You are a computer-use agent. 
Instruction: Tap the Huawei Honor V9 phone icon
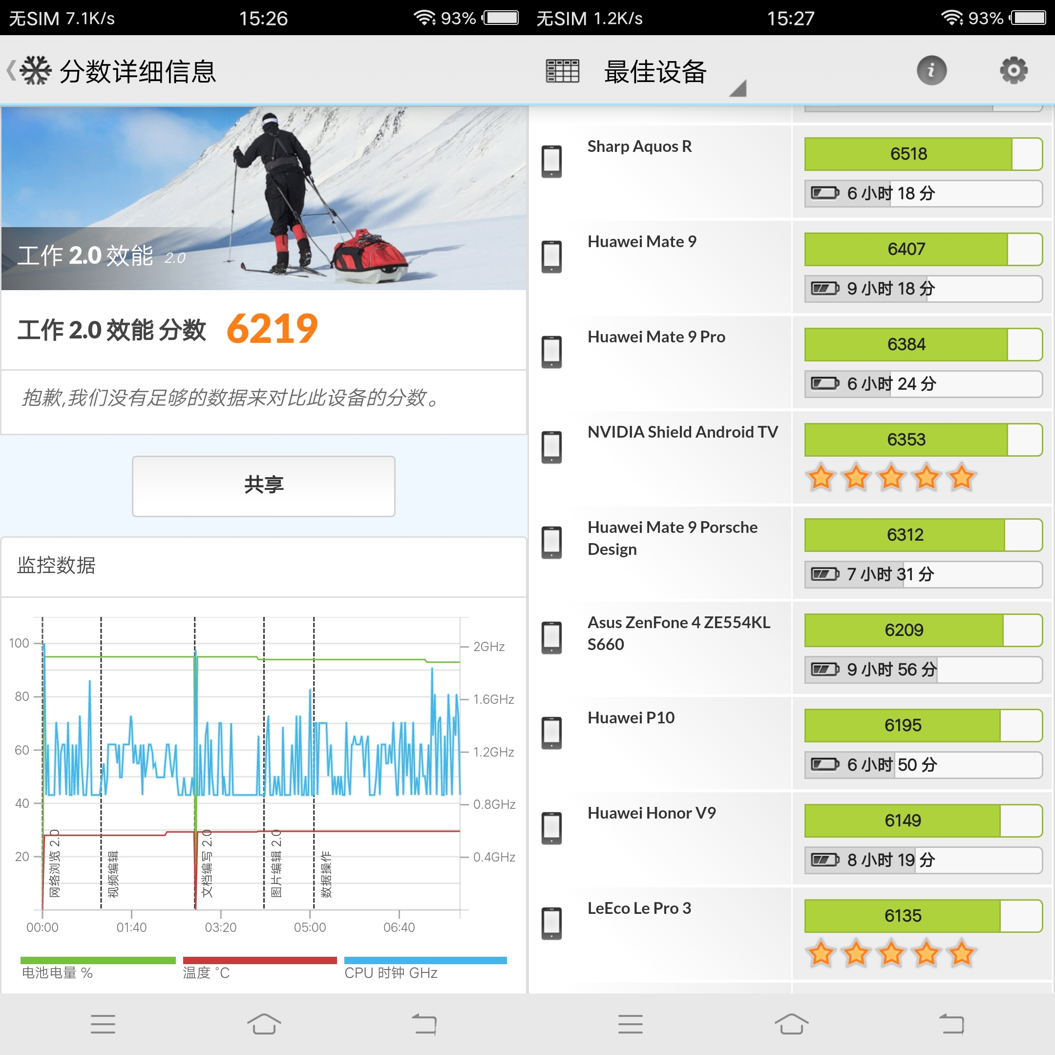click(x=551, y=828)
